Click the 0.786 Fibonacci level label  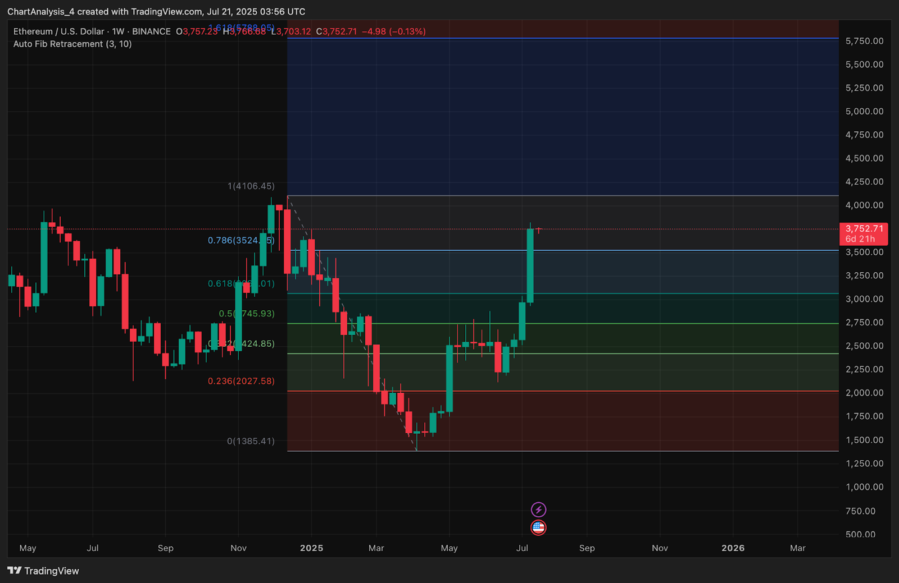tap(241, 240)
